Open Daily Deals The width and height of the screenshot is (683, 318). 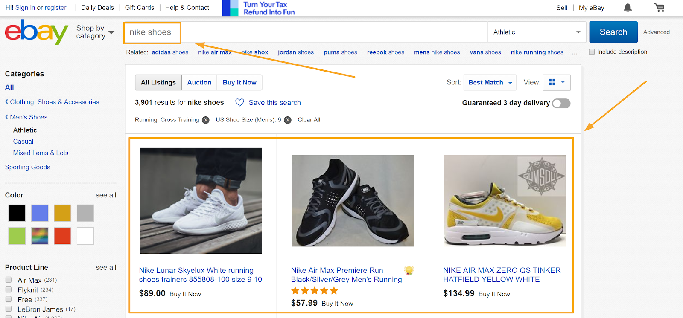(x=97, y=8)
